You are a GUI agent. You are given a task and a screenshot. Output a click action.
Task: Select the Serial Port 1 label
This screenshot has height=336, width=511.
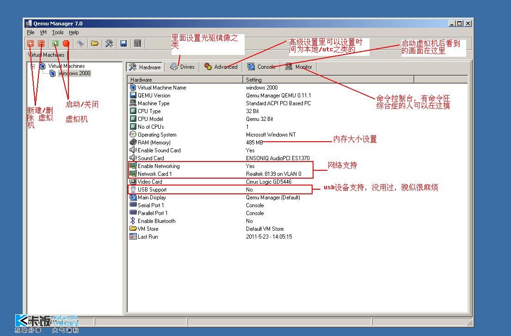151,205
